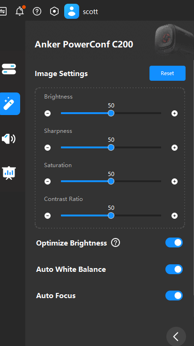Click the Optimize Brightness help icon
The height and width of the screenshot is (346, 194).
coord(116,243)
